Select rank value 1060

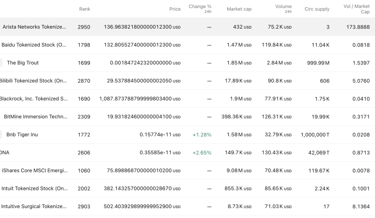point(84,171)
